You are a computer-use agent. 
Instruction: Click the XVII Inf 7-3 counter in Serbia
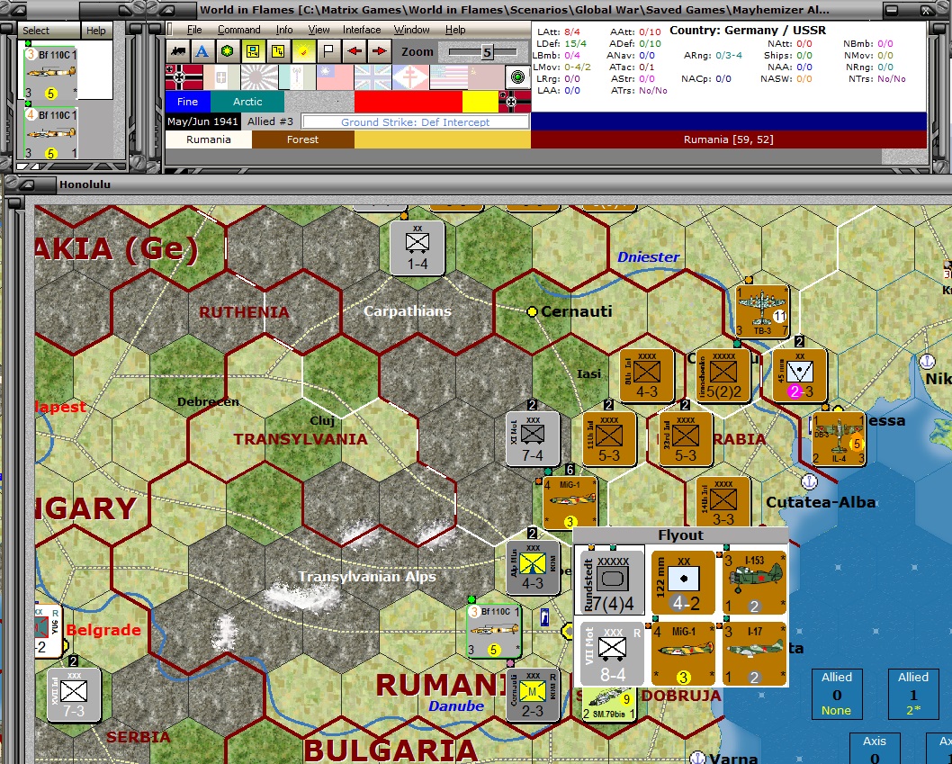[74, 695]
